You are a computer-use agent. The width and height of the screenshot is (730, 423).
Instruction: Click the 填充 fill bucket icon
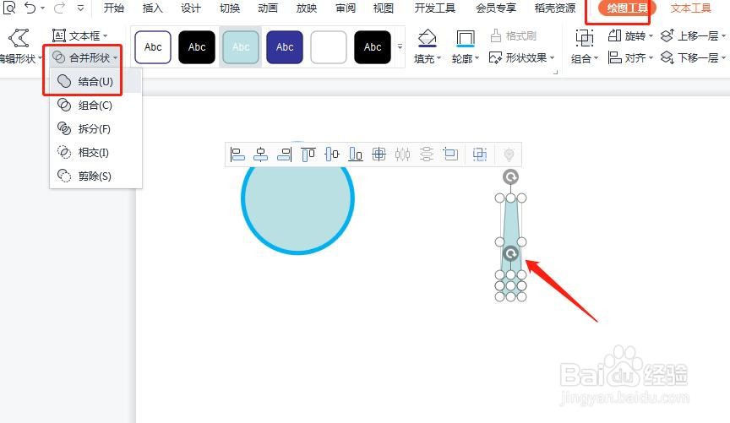pyautogui.click(x=427, y=38)
